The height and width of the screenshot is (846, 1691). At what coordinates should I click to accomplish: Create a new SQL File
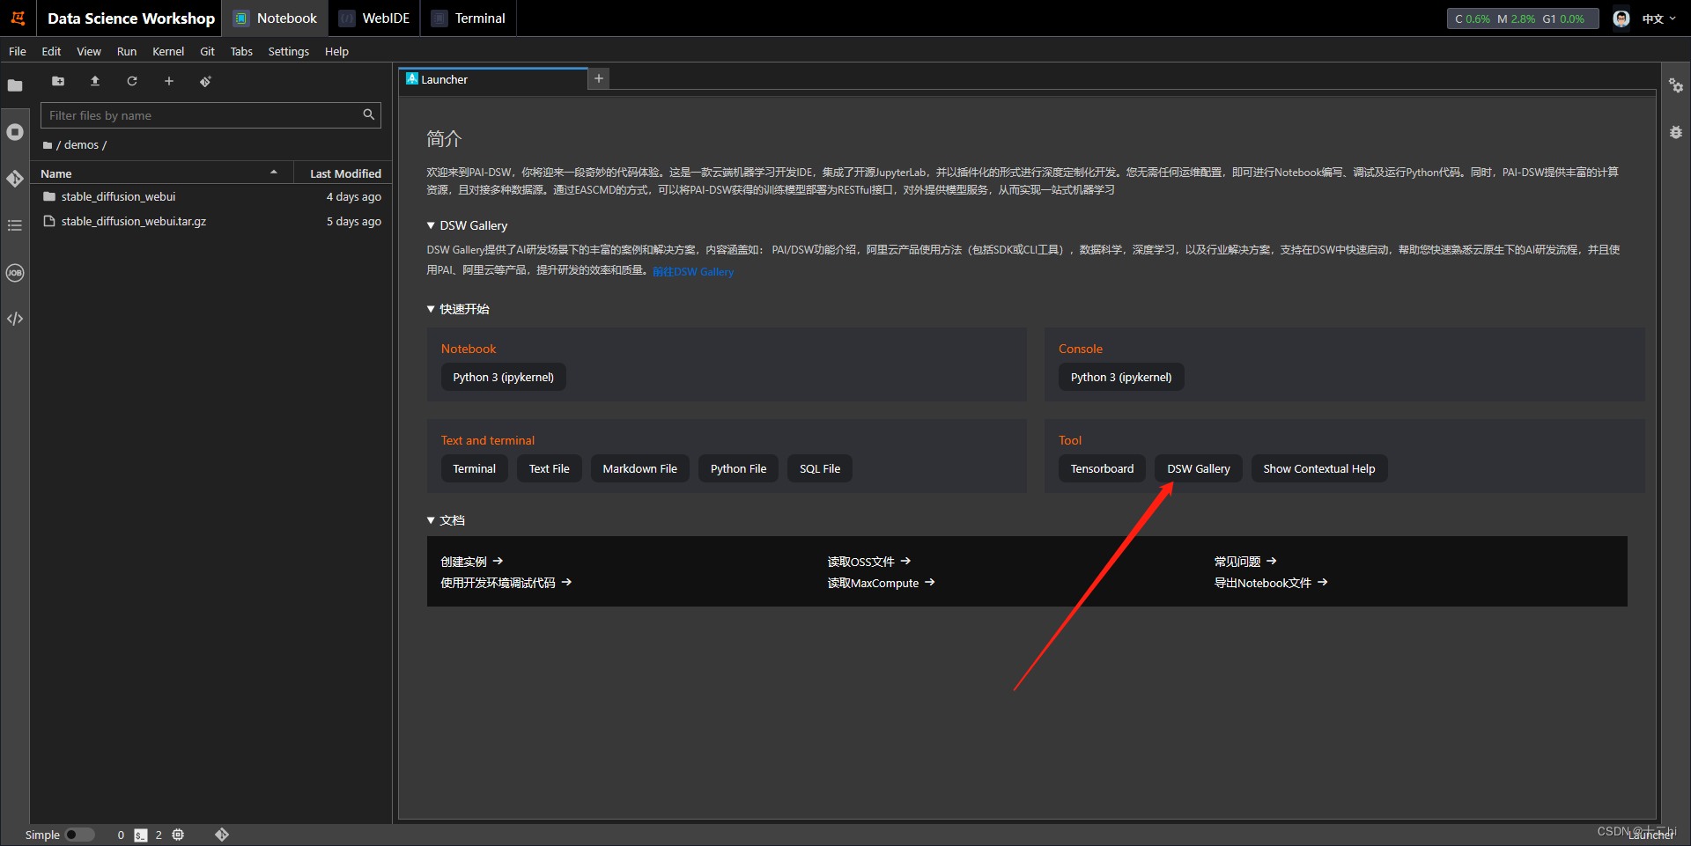point(820,468)
